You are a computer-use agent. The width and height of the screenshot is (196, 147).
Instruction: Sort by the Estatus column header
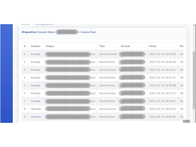(35, 46)
